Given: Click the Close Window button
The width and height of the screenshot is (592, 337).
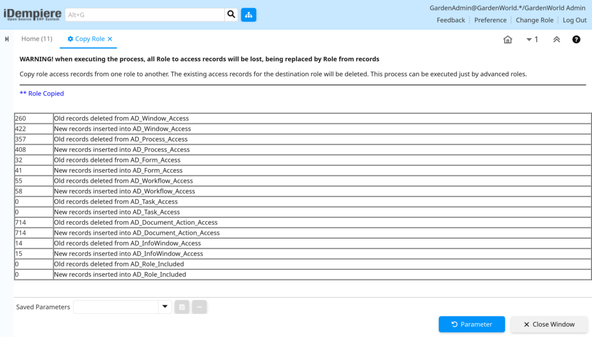Looking at the screenshot, I should pos(549,324).
